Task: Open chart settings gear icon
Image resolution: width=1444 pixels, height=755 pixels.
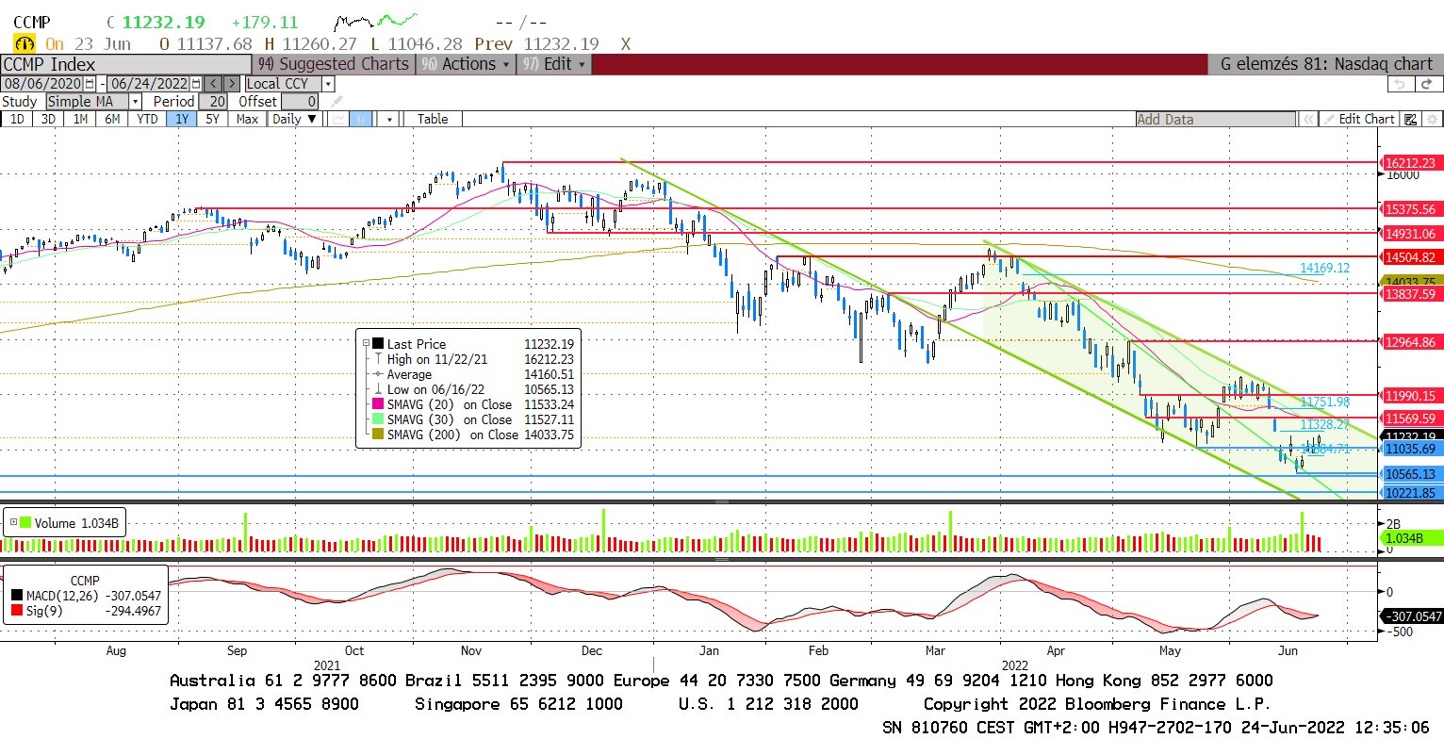Action: [x=1432, y=119]
